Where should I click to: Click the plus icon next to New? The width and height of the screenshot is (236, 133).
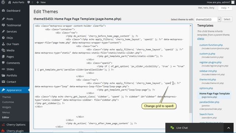pyautogui.click(x=38, y=3)
